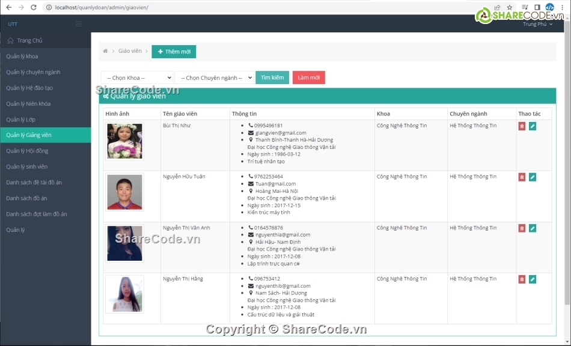This screenshot has width=571, height=346.
Task: Click photo of Bùi Thị Như
Action: pyautogui.click(x=124, y=141)
